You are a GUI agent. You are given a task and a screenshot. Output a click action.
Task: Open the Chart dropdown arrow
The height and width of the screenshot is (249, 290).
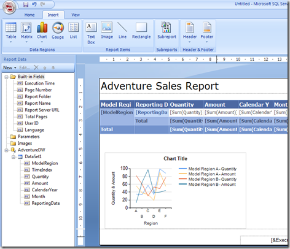(x=42, y=42)
